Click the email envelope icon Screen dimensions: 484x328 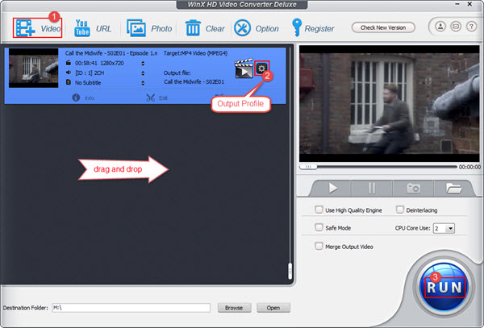(x=456, y=27)
